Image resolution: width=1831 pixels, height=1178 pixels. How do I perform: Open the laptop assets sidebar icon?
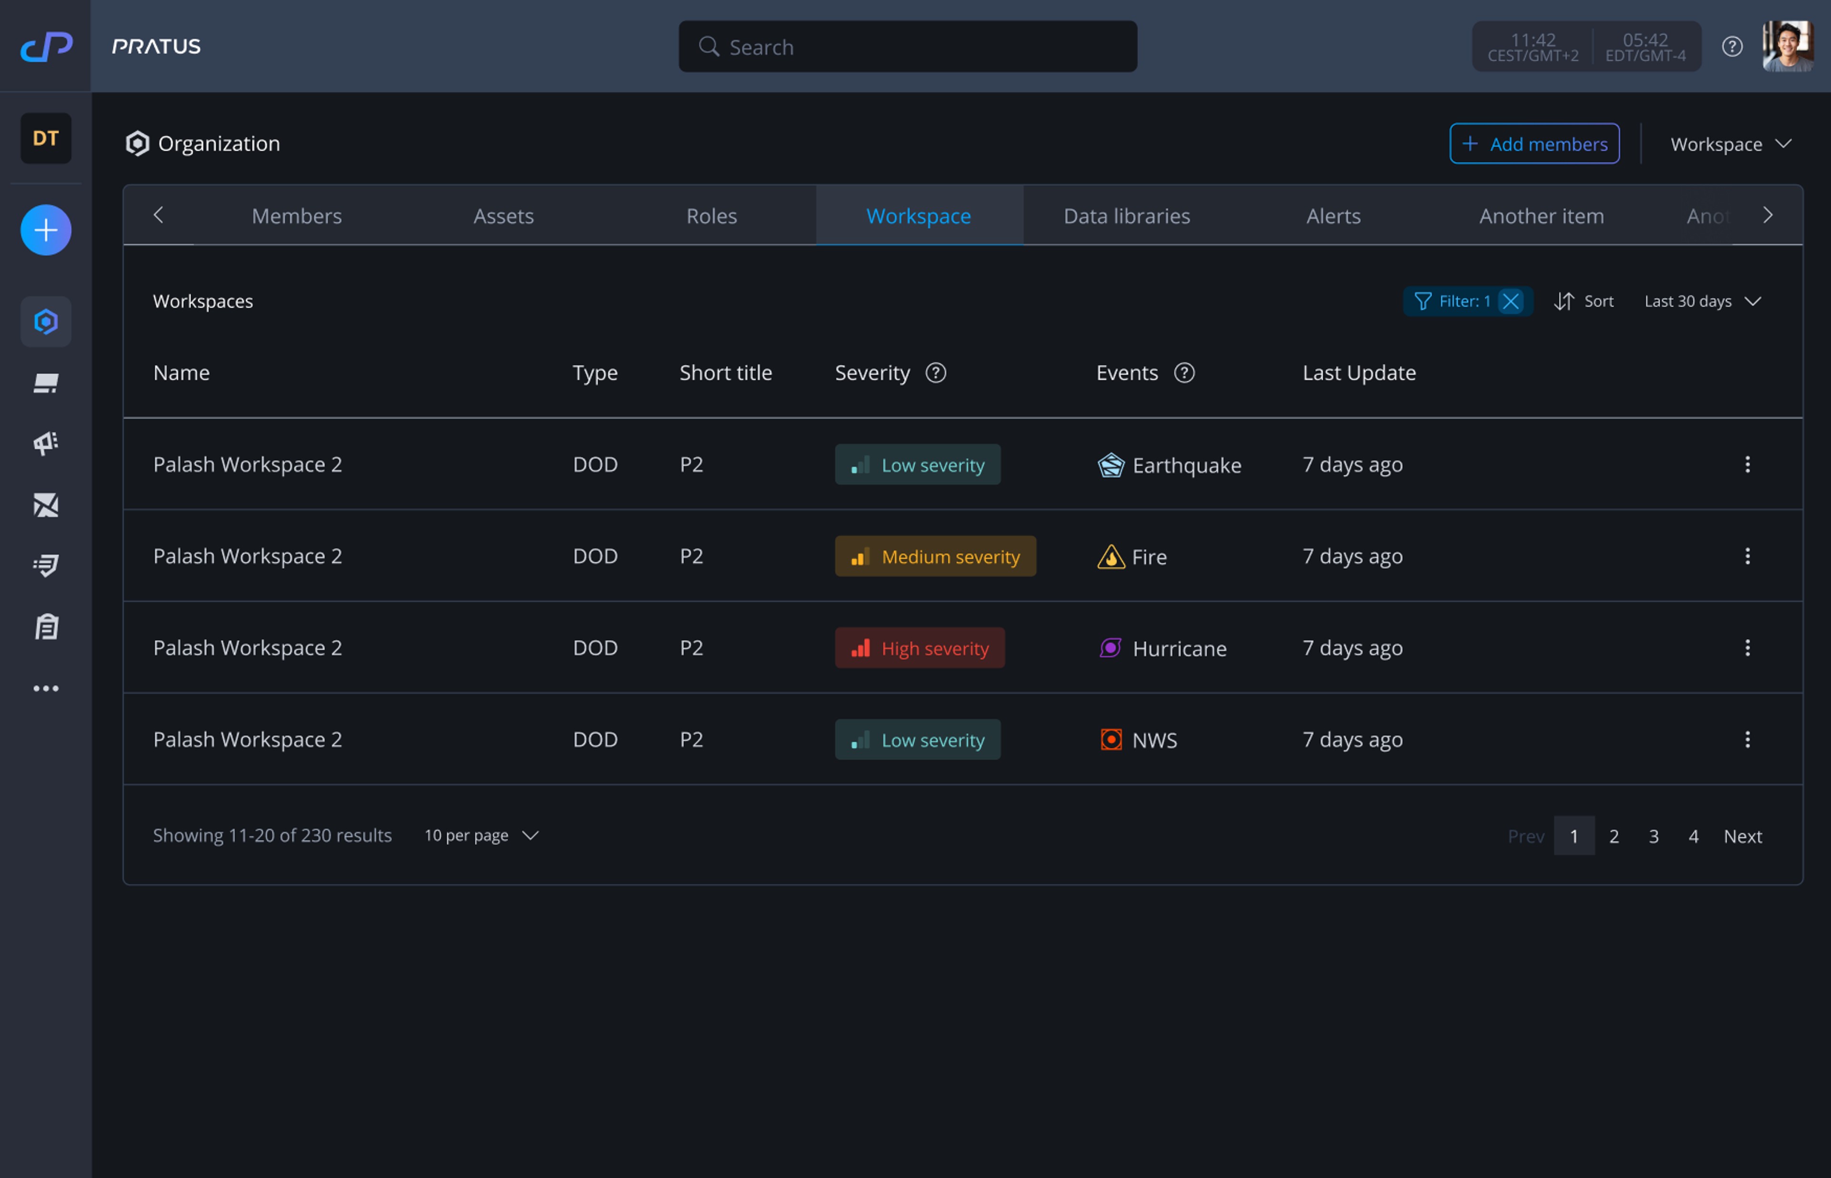(x=46, y=383)
